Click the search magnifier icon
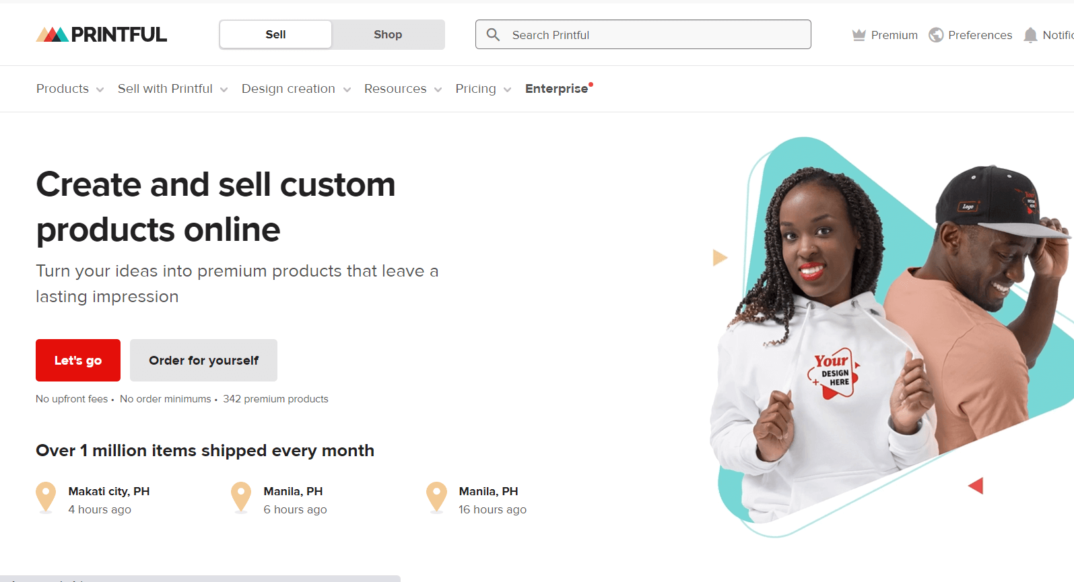The height and width of the screenshot is (582, 1074). (x=493, y=34)
